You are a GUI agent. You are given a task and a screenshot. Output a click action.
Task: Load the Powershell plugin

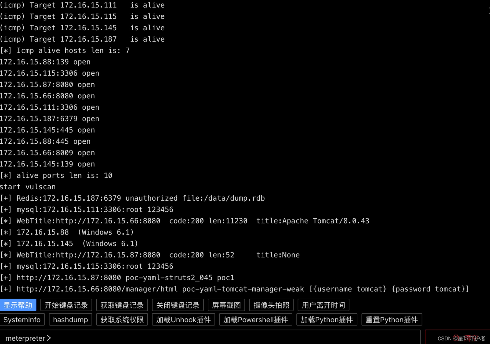coord(255,320)
